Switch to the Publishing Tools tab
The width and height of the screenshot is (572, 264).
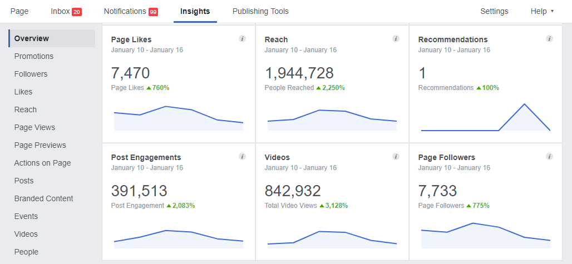(260, 11)
